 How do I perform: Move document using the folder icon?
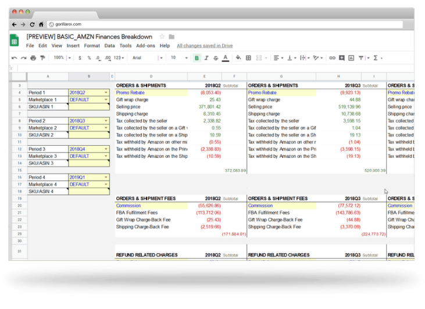pyautogui.click(x=172, y=37)
